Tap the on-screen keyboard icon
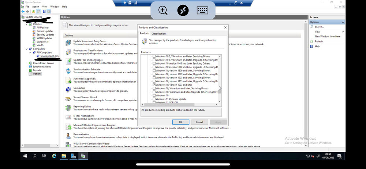 tap(202, 10)
